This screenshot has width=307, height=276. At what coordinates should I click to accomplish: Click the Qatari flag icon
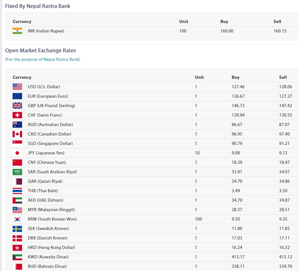tap(17, 181)
